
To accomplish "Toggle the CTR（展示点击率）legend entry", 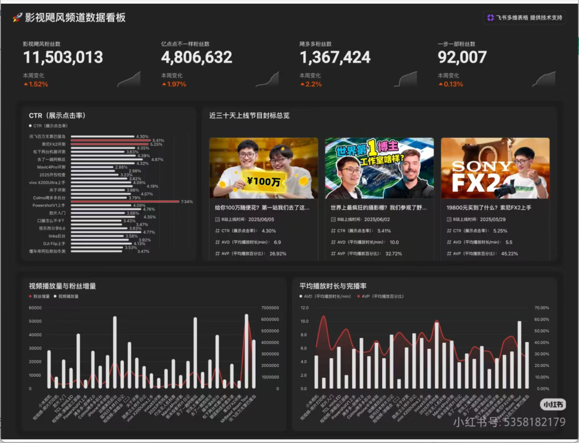I will (48, 126).
